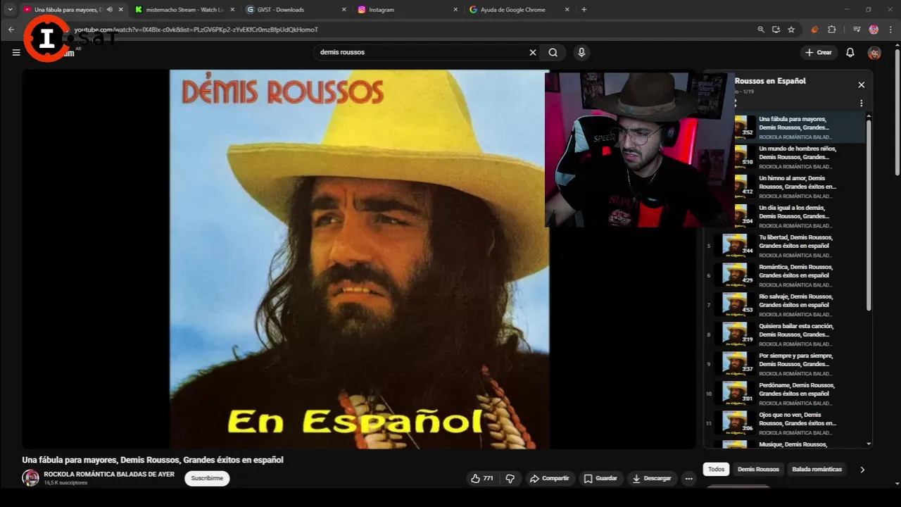Viewport: 901px width, 507px height.
Task: Open Chrome media controls icon
Action: pyautogui.click(x=857, y=30)
